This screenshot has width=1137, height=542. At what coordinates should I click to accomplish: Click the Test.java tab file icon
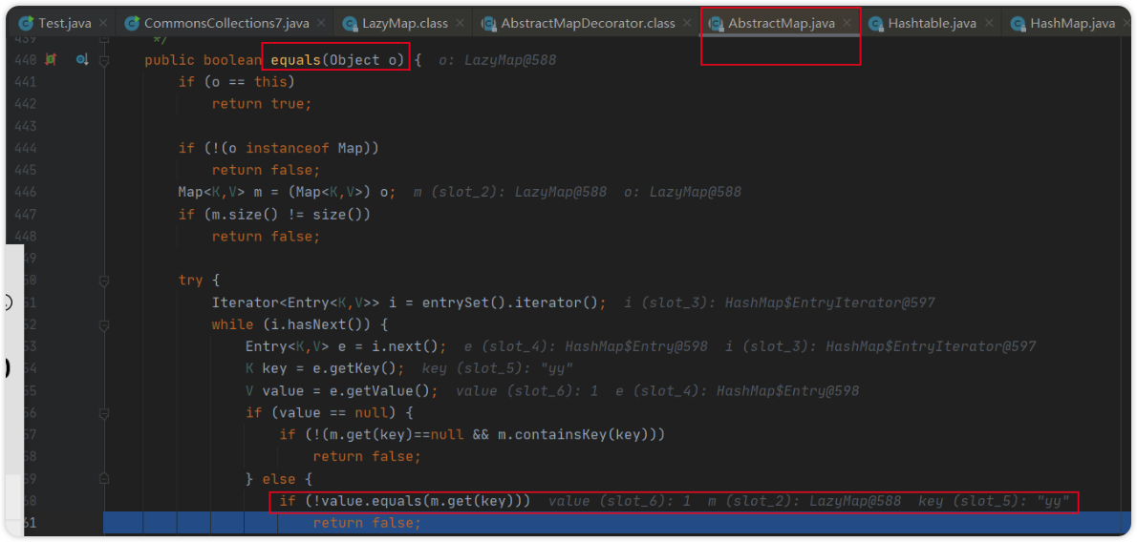point(26,22)
